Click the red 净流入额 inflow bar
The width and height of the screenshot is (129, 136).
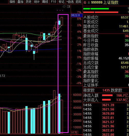(x=107, y=95)
